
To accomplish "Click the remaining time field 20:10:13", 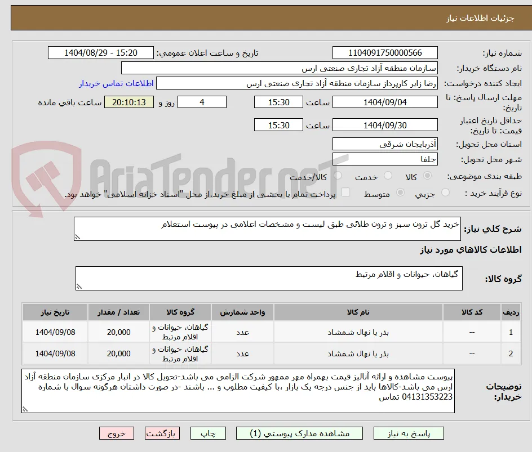I will pyautogui.click(x=129, y=102).
